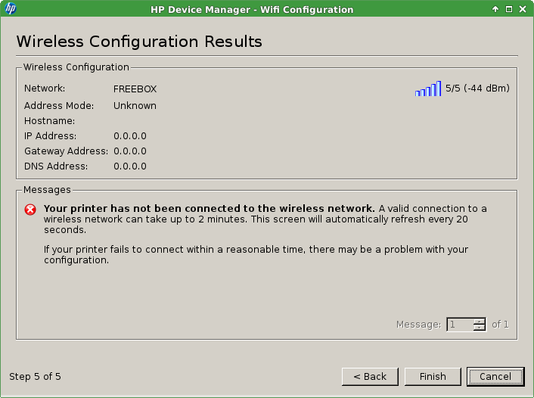The height and width of the screenshot is (398, 534).
Task: Click the HP logo icon in title bar
Action: tap(11, 8)
